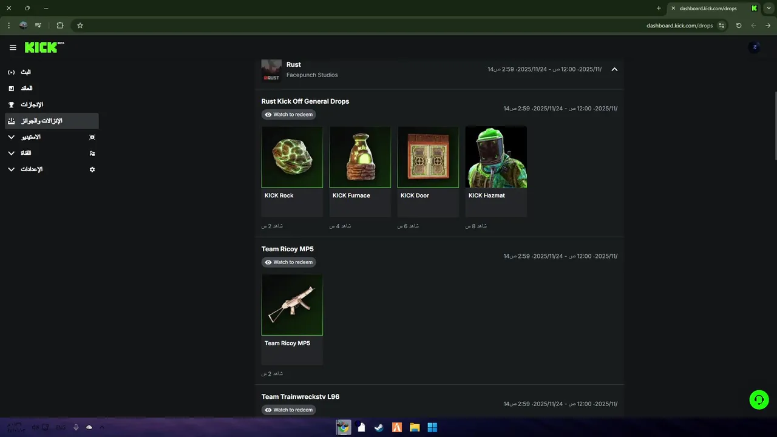Click the Rust Kick Off General Drops heading
Screen dimensions: 777x437
[305, 101]
